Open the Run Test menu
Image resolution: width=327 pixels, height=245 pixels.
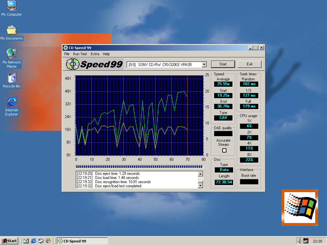(80, 54)
